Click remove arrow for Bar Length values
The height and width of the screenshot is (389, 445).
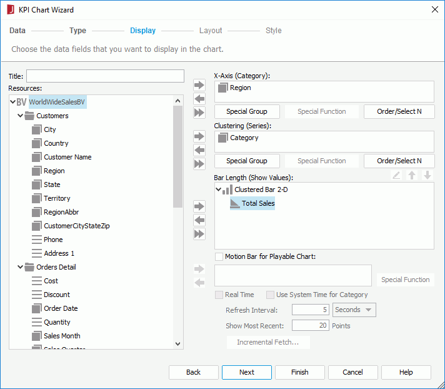pyautogui.click(x=199, y=220)
